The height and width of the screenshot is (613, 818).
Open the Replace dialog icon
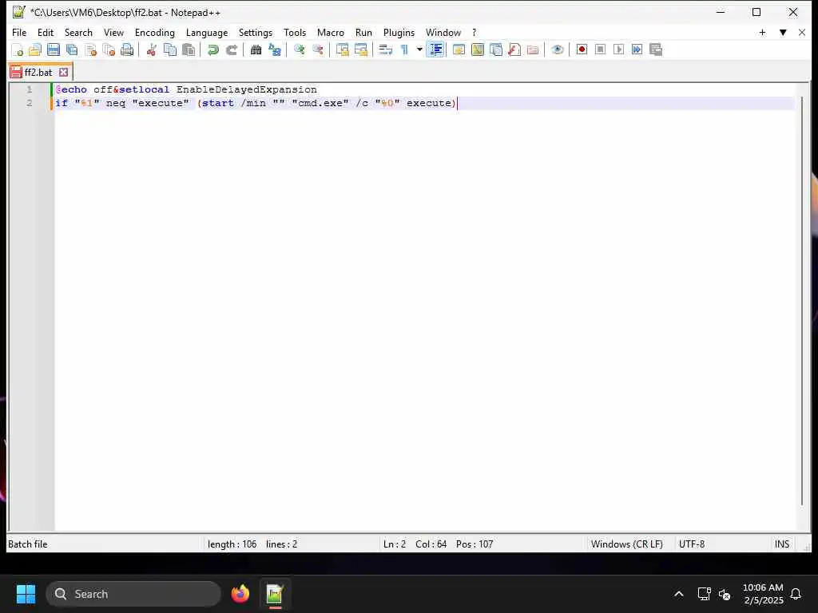tap(275, 50)
